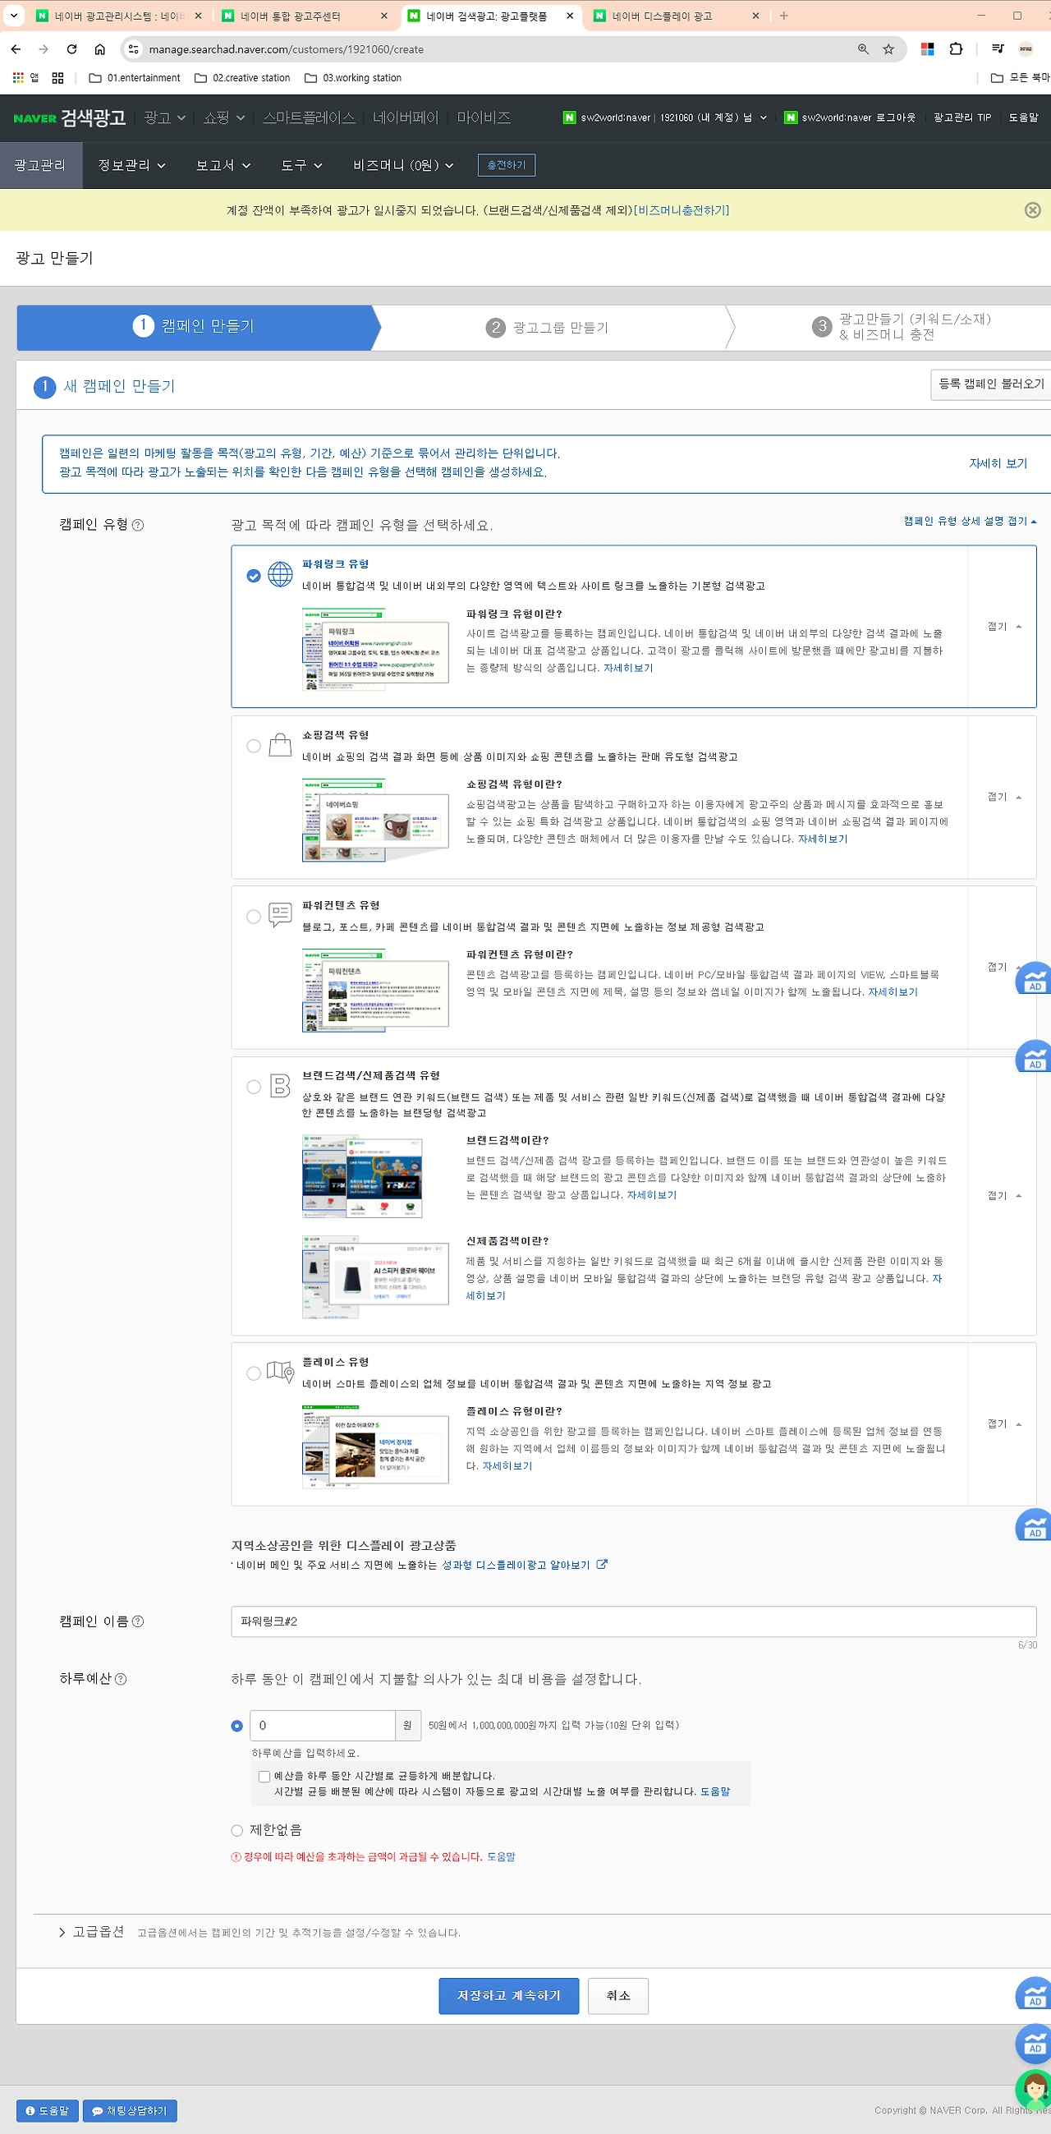Go back to the previous page
The width and height of the screenshot is (1051, 2134).
16,50
